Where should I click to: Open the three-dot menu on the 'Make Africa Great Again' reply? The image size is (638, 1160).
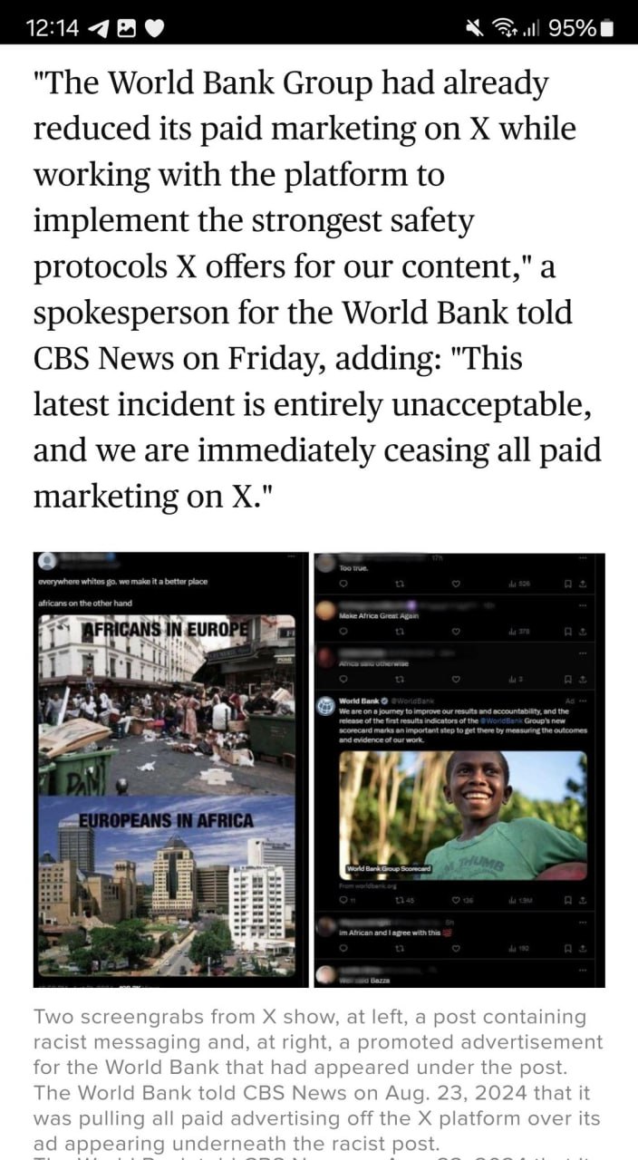pos(585,605)
